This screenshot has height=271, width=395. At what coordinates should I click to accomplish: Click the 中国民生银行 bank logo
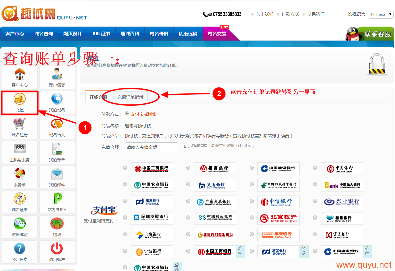tap(215, 218)
